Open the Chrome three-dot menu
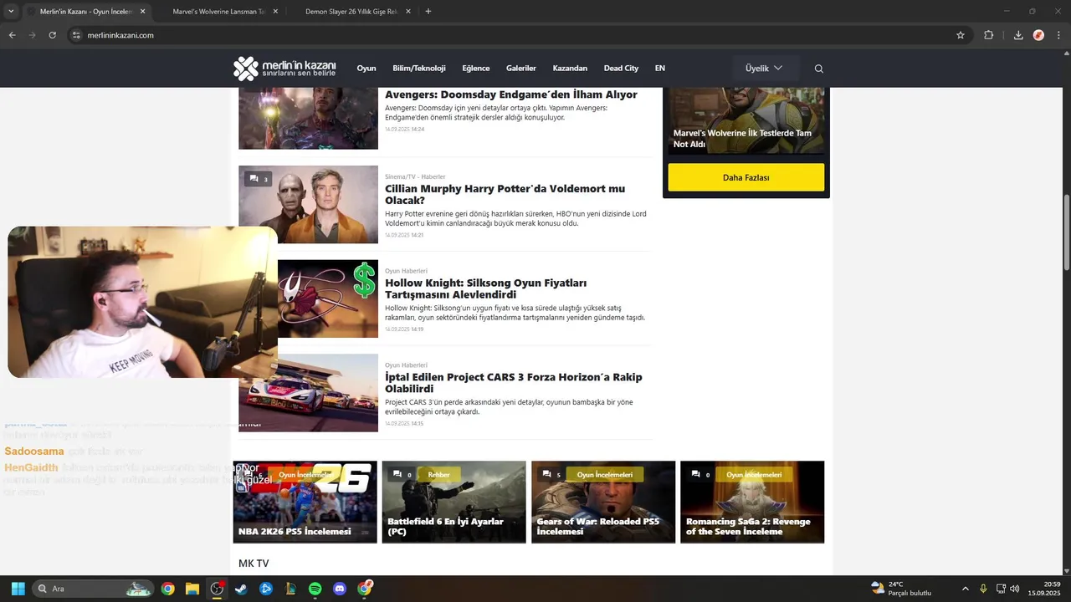The height and width of the screenshot is (602, 1071). click(x=1059, y=35)
